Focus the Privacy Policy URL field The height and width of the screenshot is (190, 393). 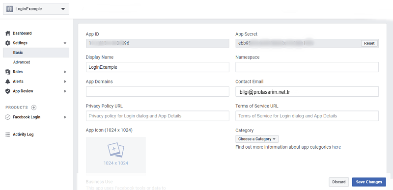point(157,116)
